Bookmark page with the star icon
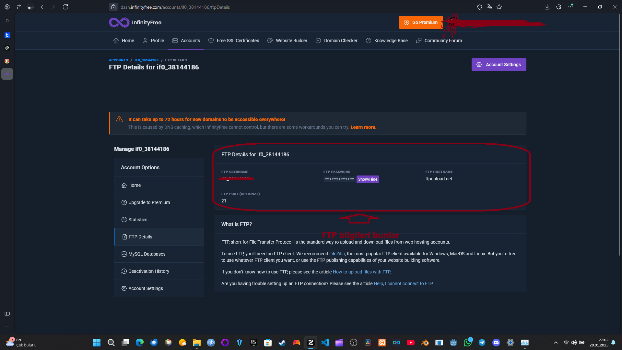Screen dimensions: 622x350 point(499,7)
